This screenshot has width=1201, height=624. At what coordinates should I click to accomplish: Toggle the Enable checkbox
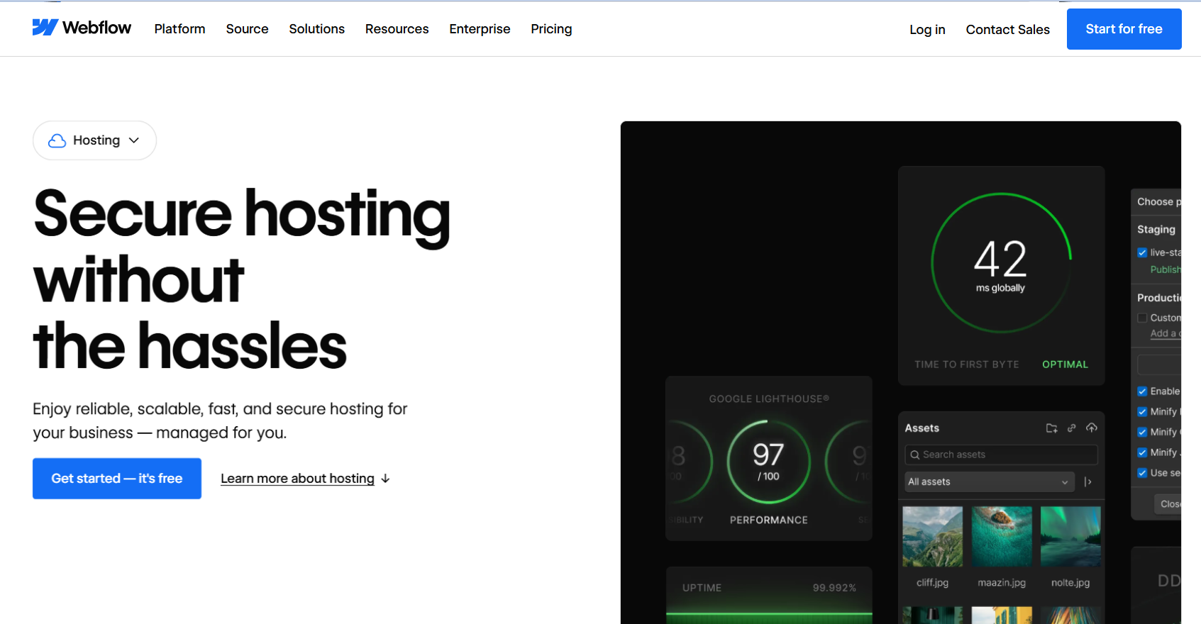pyautogui.click(x=1142, y=391)
